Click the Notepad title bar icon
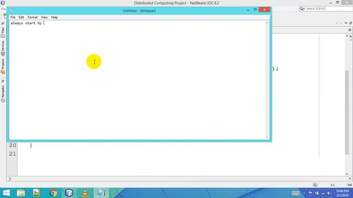The width and height of the screenshot is (353, 198). pos(12,10)
